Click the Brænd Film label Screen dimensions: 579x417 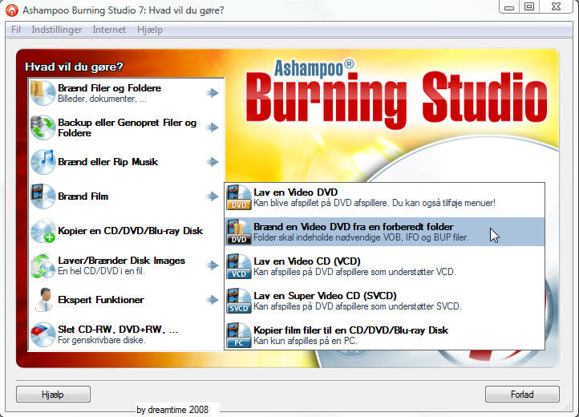pyautogui.click(x=83, y=196)
